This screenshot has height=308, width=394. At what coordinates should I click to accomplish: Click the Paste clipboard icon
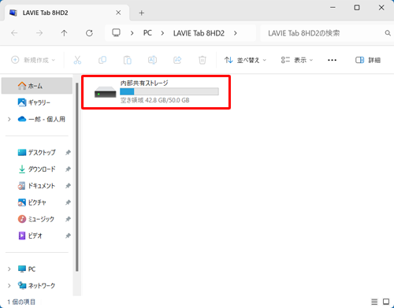point(128,60)
